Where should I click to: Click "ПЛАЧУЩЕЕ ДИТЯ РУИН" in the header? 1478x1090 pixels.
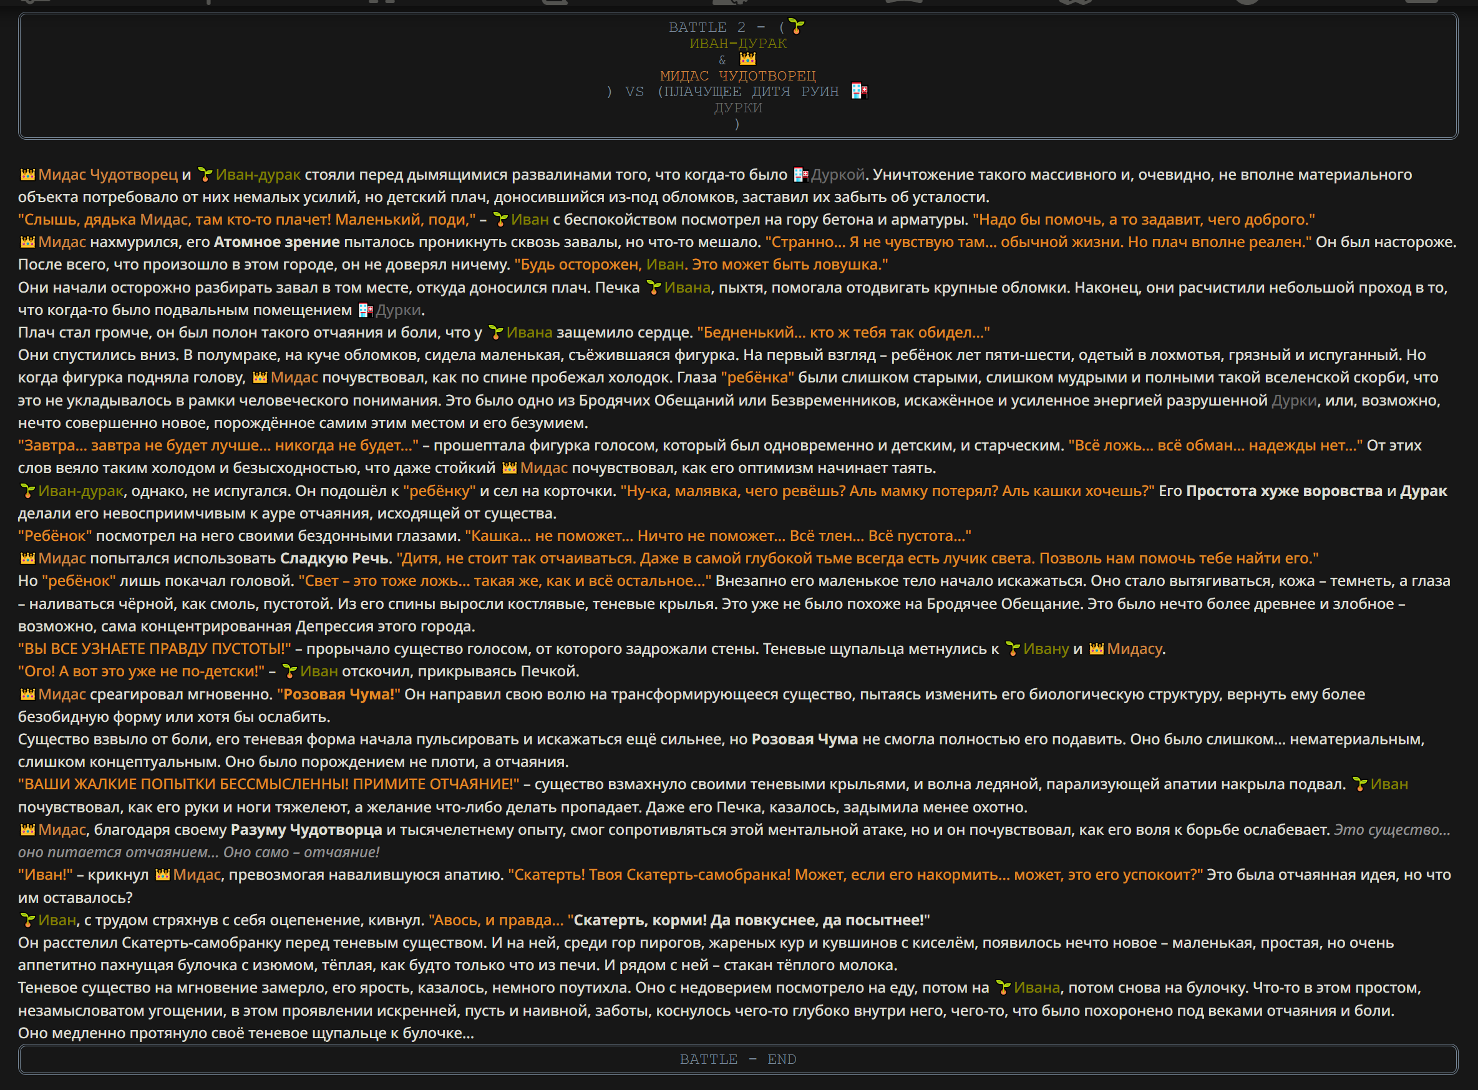pyautogui.click(x=751, y=91)
